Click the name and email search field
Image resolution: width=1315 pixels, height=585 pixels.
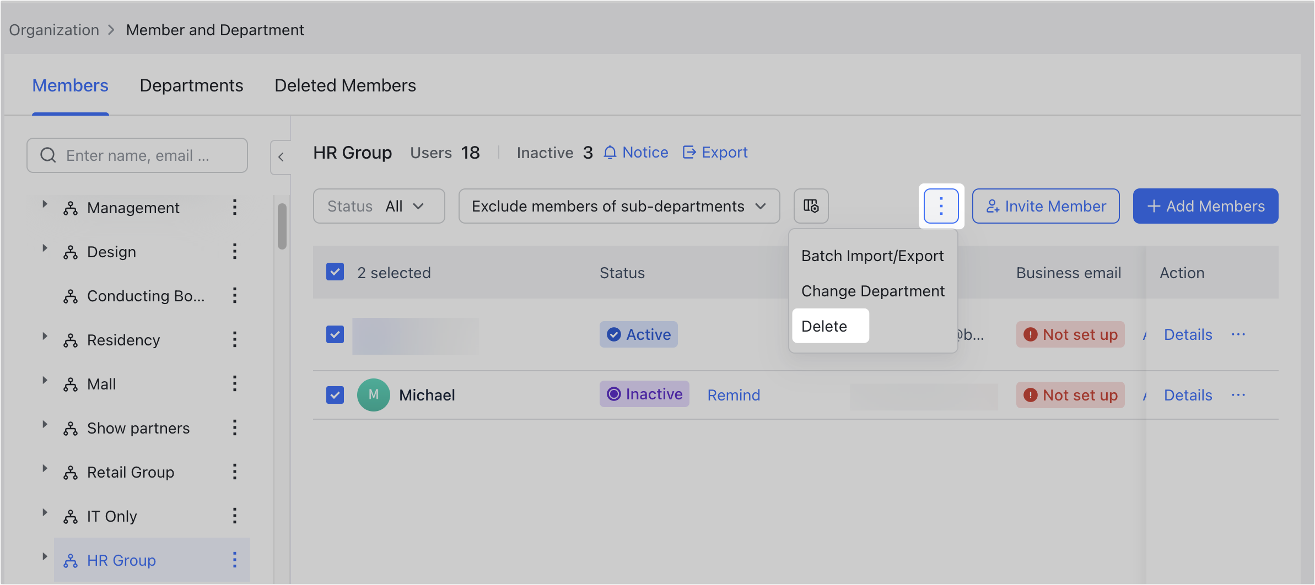pyautogui.click(x=138, y=155)
